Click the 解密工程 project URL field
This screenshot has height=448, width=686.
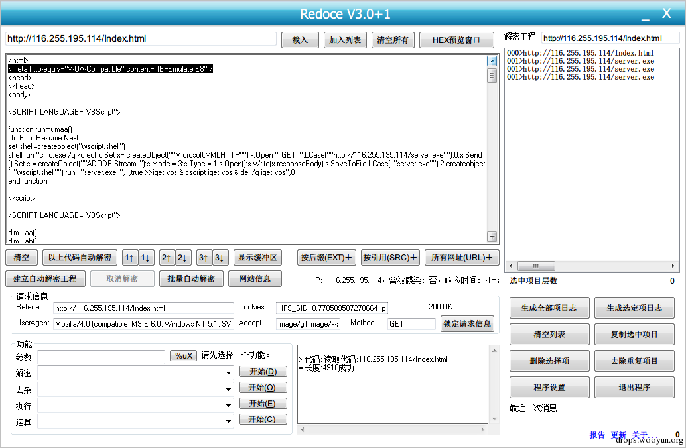(x=610, y=38)
